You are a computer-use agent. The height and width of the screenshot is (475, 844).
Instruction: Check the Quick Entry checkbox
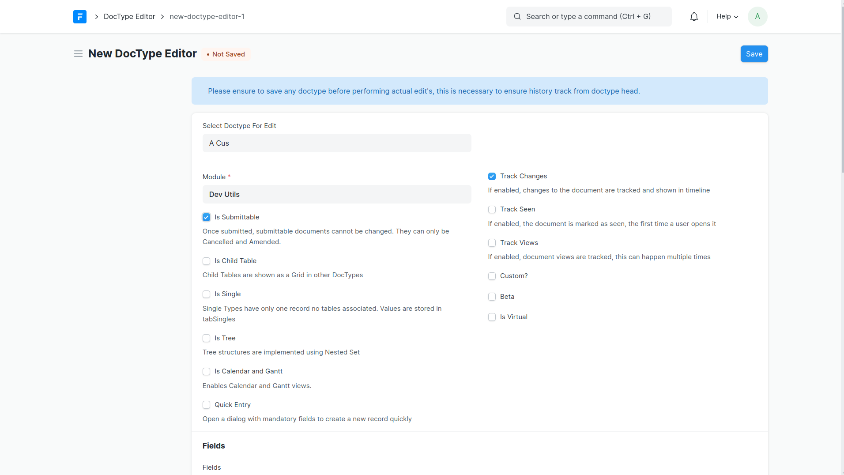tap(206, 405)
